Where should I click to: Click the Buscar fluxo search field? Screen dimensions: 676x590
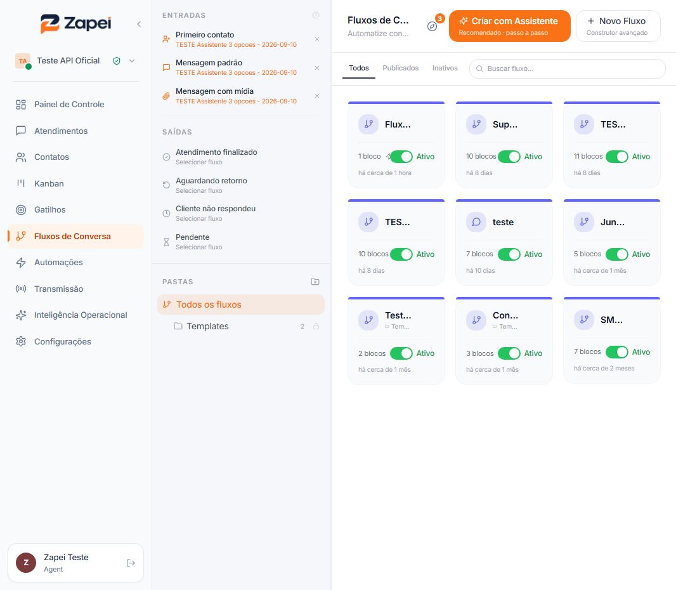(x=568, y=69)
